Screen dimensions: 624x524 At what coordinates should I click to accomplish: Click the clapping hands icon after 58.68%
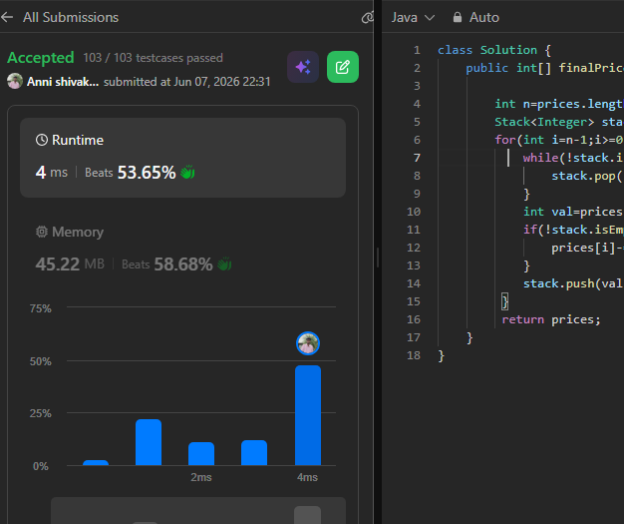tap(224, 264)
